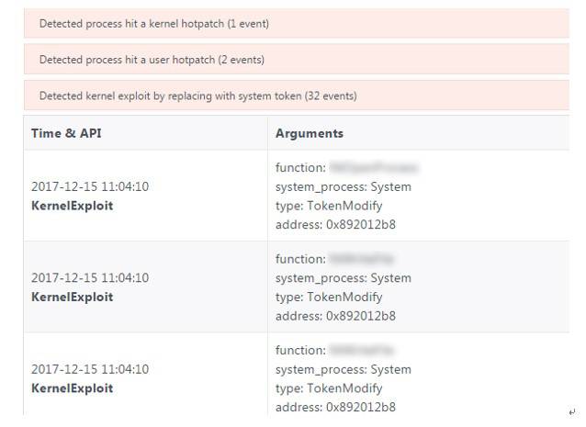Click the Arguments column header
This screenshot has width=586, height=427.
tap(309, 133)
